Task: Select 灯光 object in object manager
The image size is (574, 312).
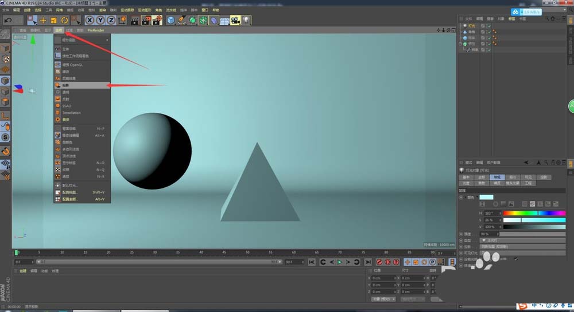Action: pos(471,26)
